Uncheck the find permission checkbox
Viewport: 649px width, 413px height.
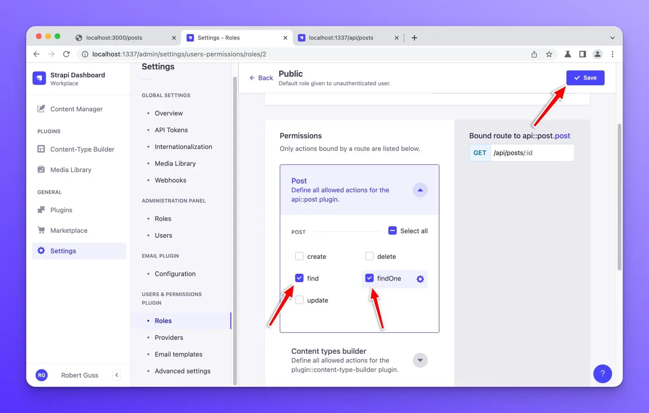click(299, 278)
